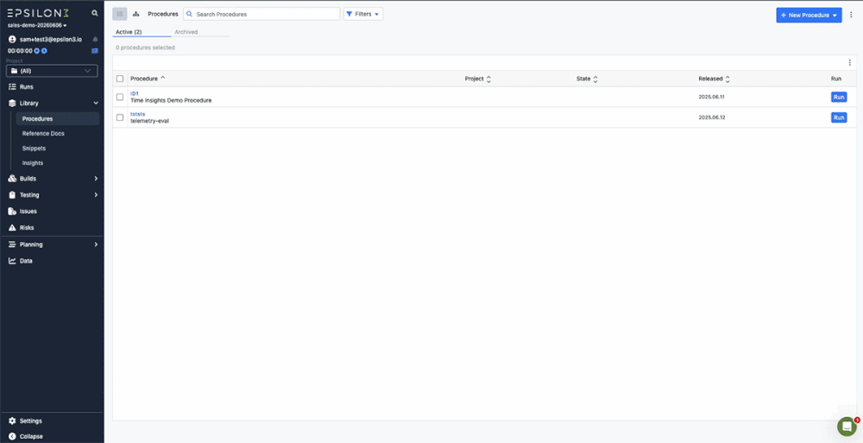Open the ID1 procedure link
The image size is (863, 443).
(135, 93)
